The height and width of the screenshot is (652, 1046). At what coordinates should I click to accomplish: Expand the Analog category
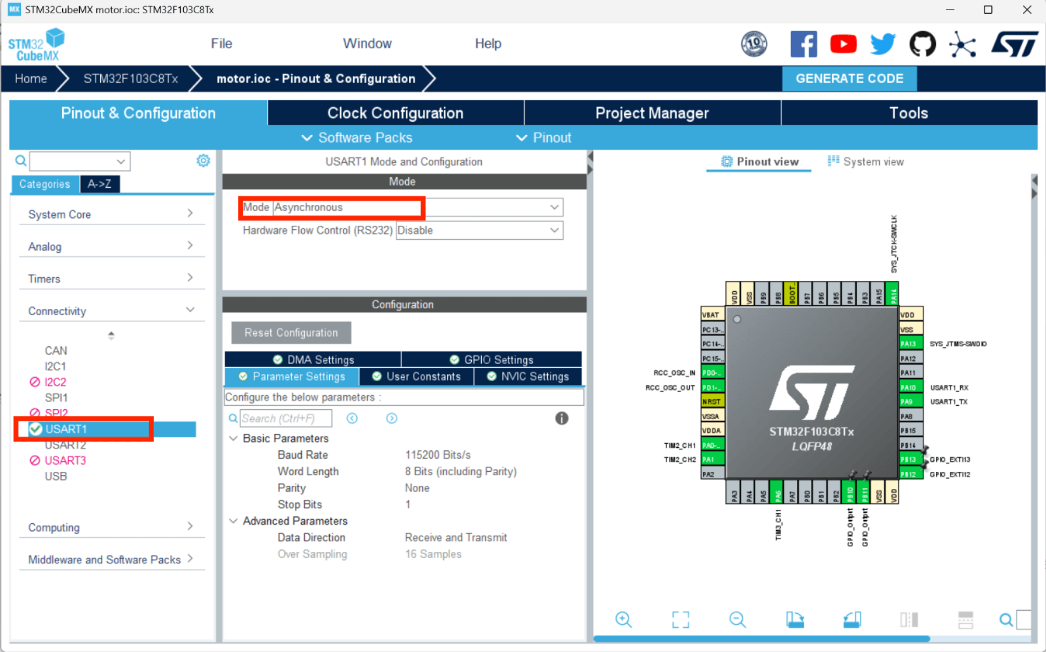point(112,246)
